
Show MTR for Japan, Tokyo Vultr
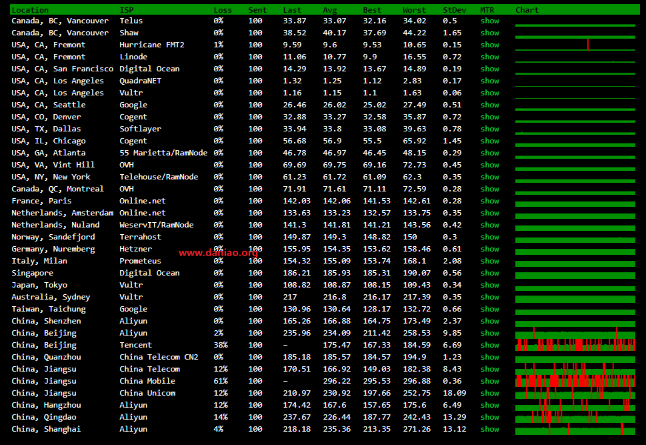tap(489, 285)
